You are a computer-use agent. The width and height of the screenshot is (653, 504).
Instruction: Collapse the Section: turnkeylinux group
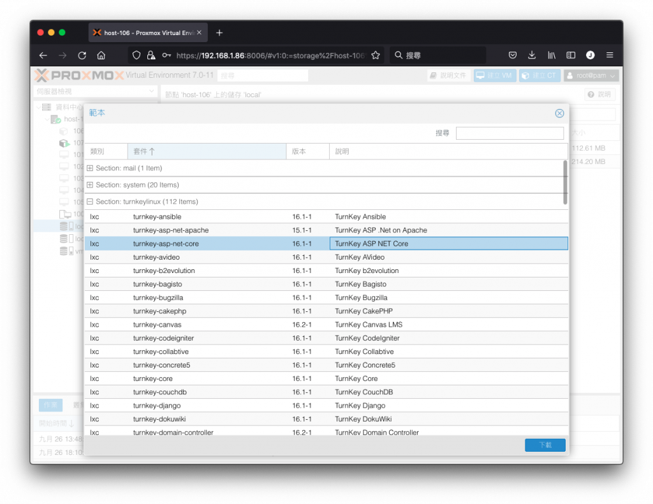tap(89, 202)
